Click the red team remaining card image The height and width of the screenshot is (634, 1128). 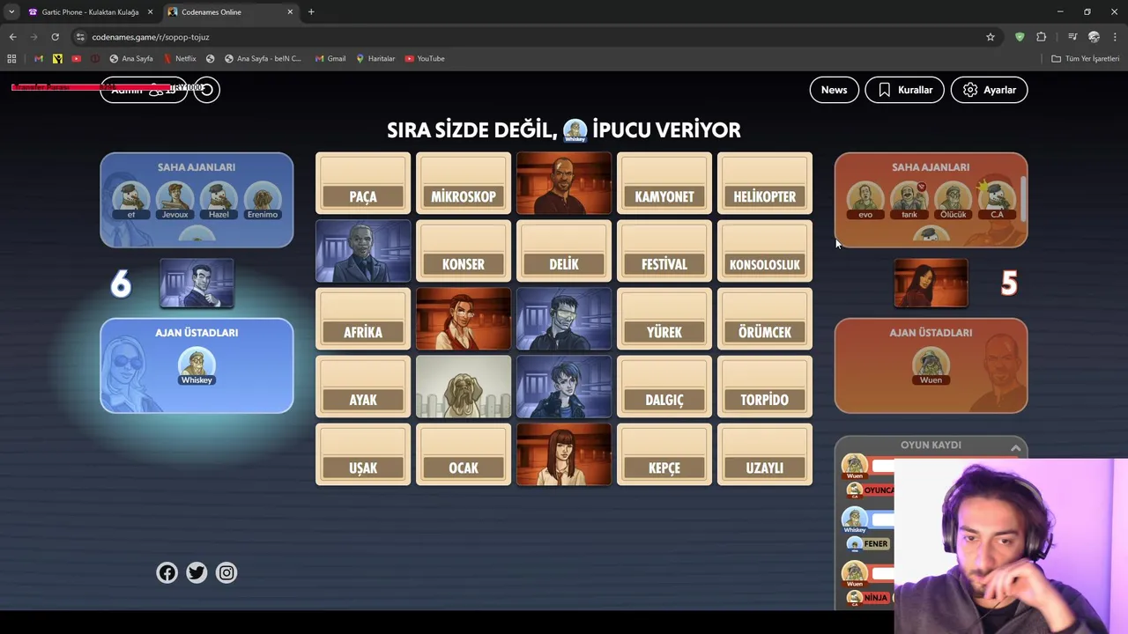[x=931, y=284]
